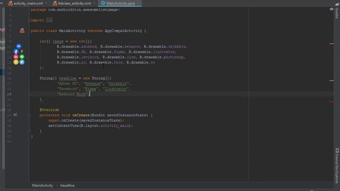Click the listview_activity.xml tab file icon
340x191 pixels.
point(55,3)
